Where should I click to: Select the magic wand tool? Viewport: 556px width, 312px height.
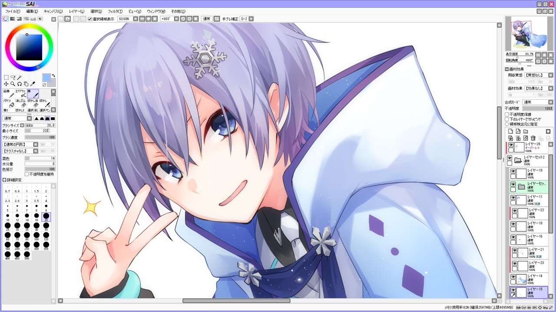(20, 77)
